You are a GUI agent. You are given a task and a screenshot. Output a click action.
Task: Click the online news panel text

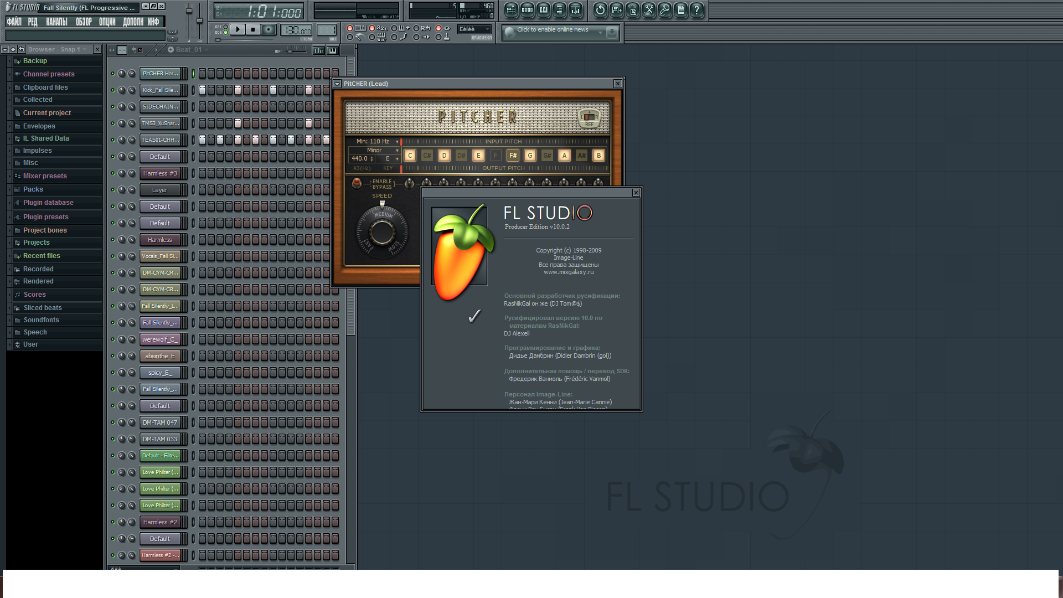click(553, 30)
